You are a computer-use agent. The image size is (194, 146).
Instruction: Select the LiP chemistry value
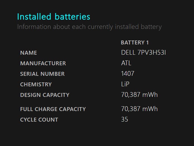(x=125, y=84)
